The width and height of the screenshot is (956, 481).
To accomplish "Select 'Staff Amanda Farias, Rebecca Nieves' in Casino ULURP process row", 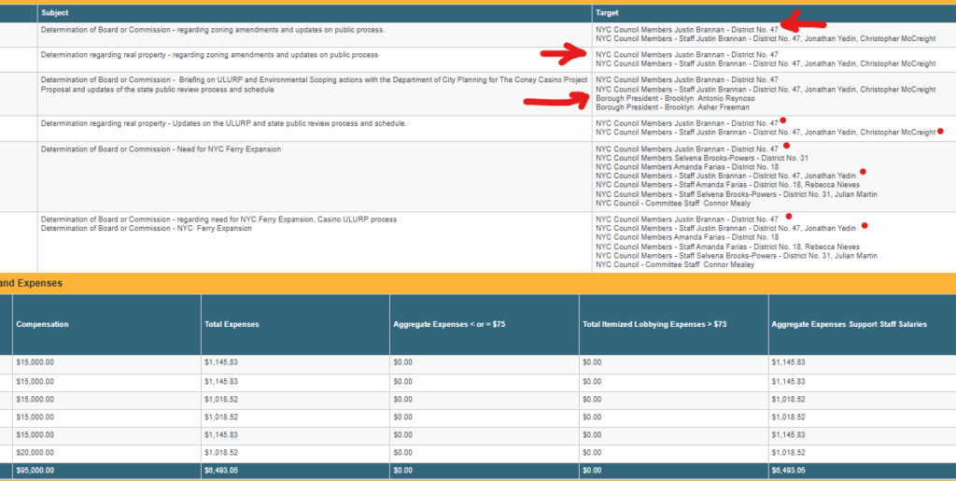I will [727, 247].
